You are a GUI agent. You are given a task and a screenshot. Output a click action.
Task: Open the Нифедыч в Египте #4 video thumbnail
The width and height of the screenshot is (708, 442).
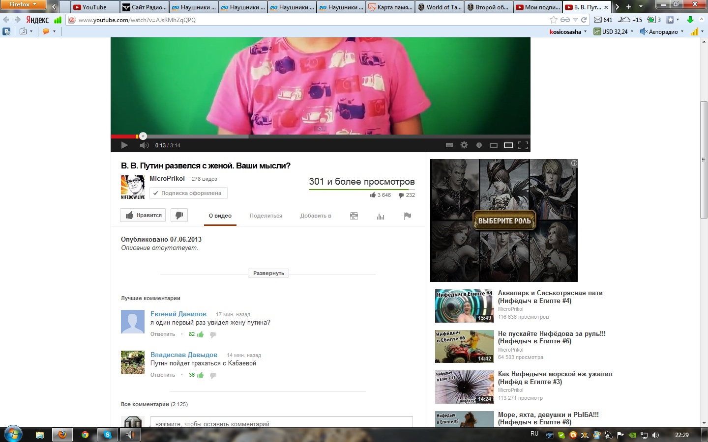pos(464,305)
